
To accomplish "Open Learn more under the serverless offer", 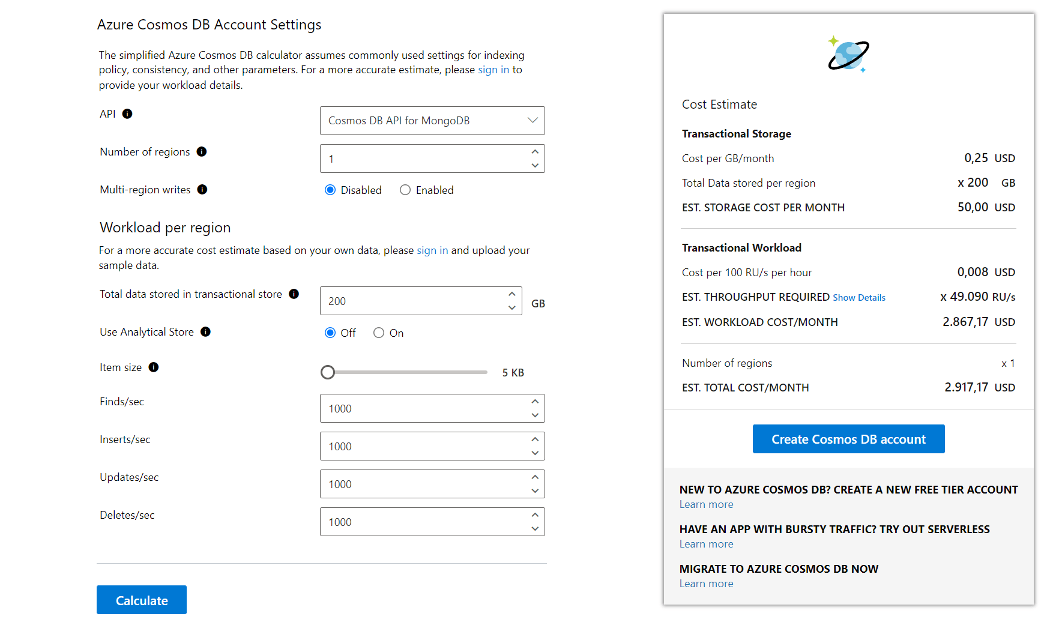I will 706,544.
